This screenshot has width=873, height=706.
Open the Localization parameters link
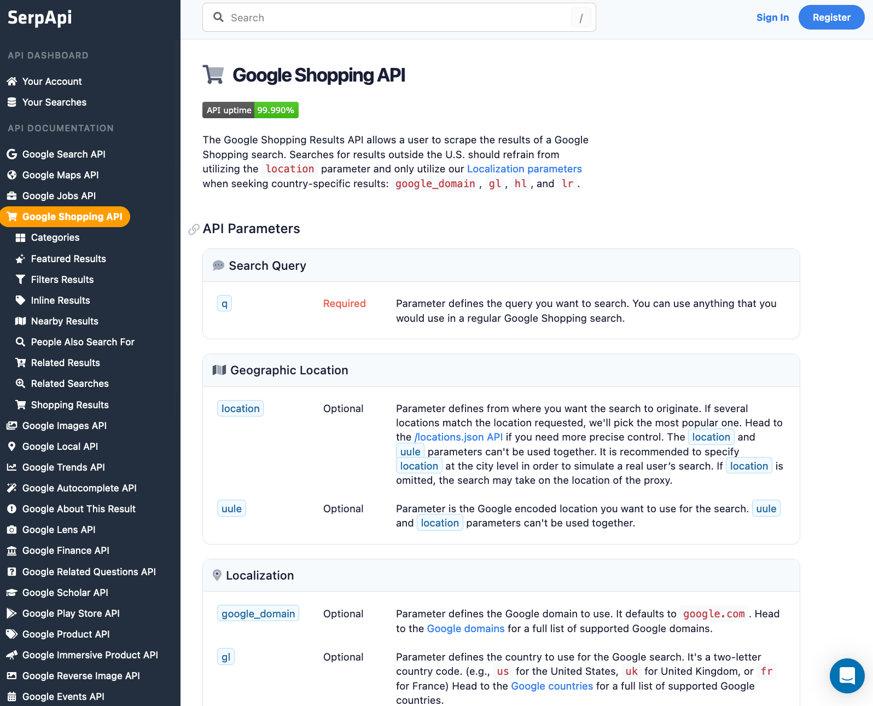tap(524, 169)
